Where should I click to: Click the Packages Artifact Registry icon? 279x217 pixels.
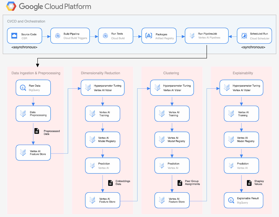point(149,36)
